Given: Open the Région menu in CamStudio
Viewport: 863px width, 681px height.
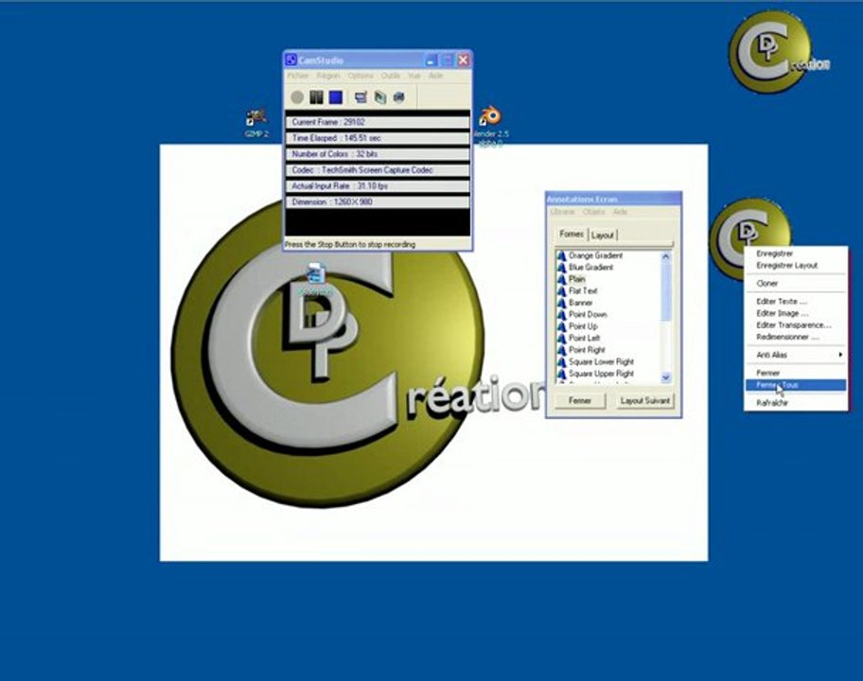Looking at the screenshot, I should [328, 76].
